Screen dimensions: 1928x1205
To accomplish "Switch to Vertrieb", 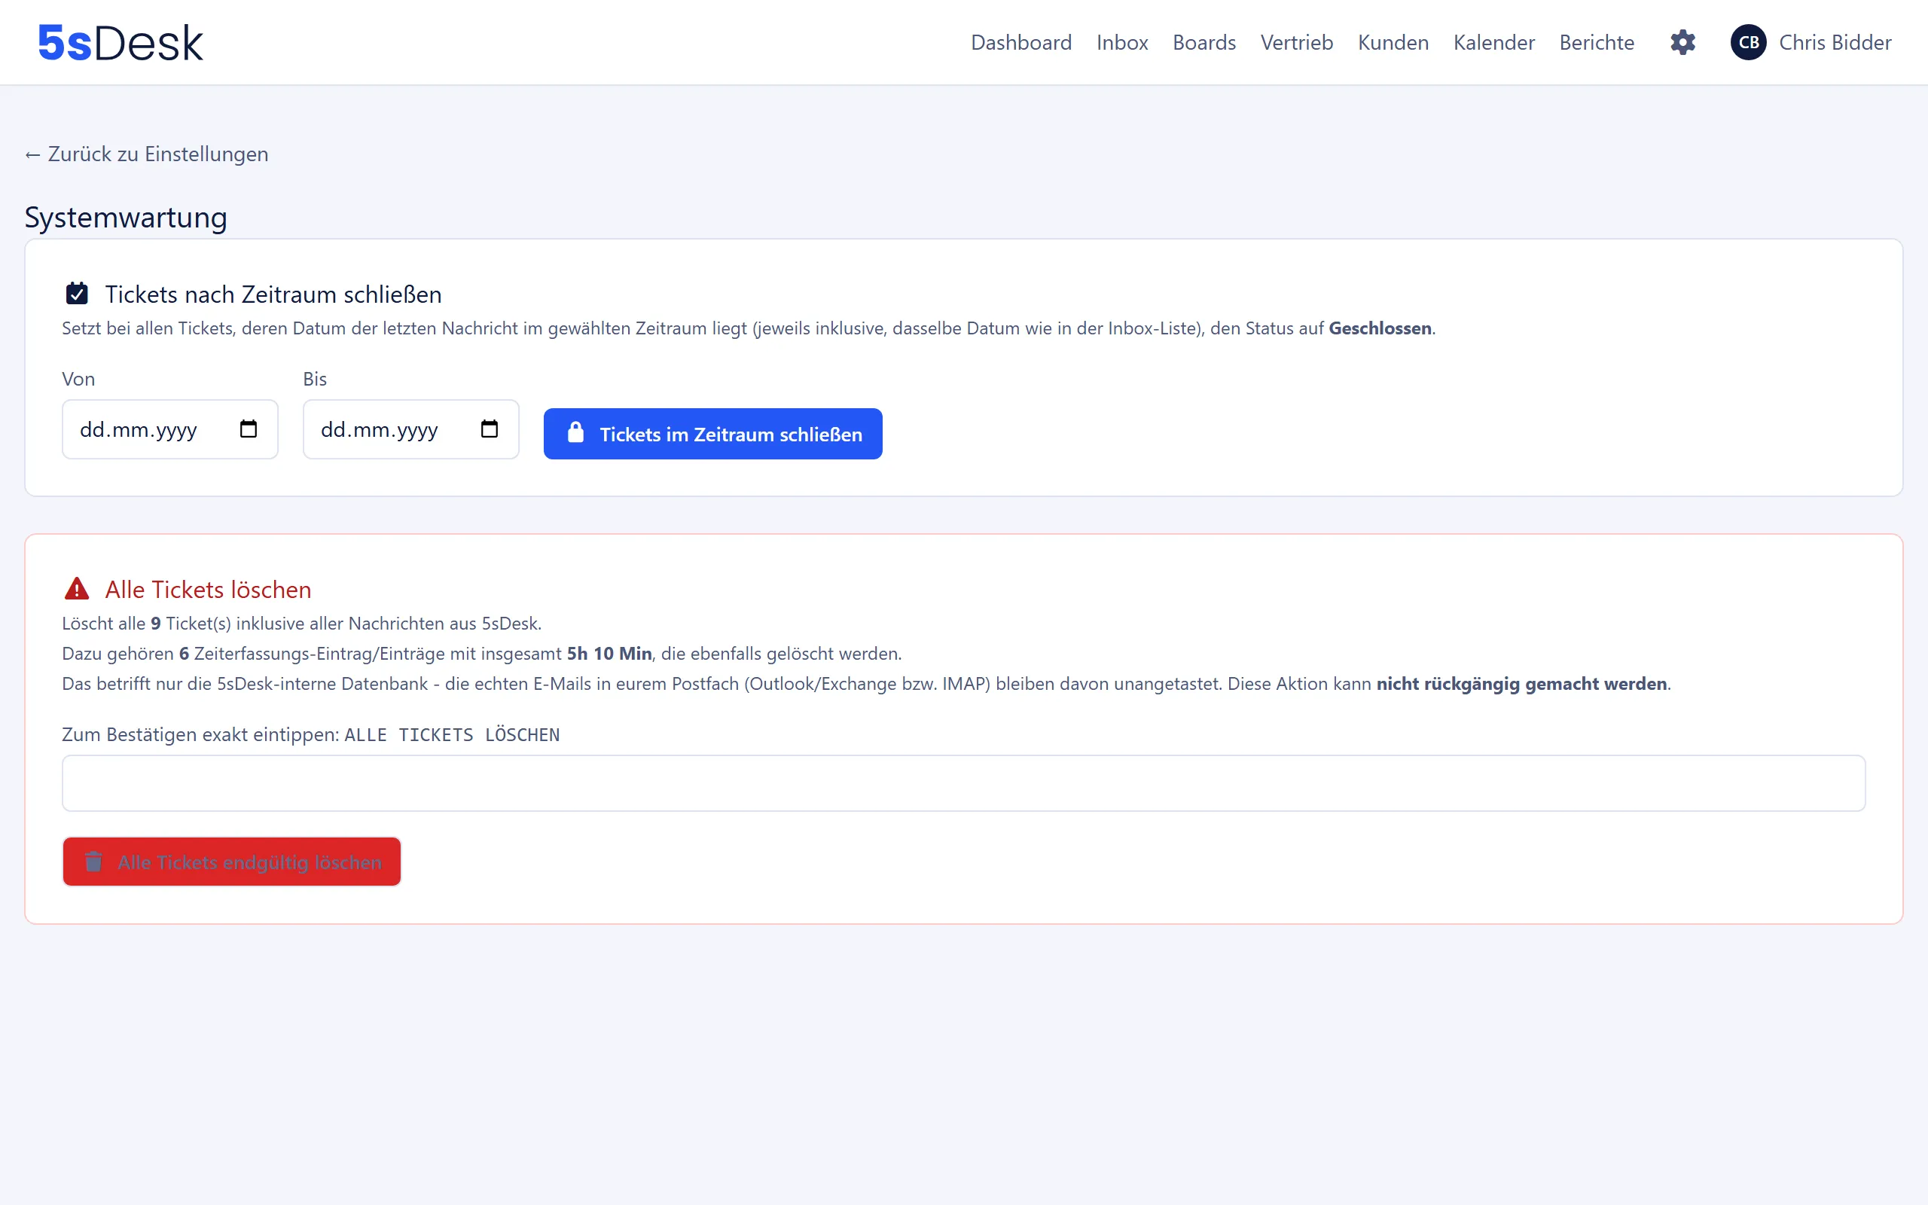I will click(1296, 42).
